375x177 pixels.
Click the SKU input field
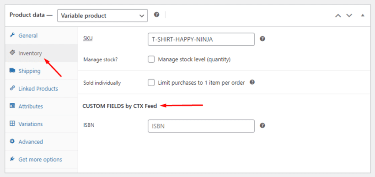201,39
